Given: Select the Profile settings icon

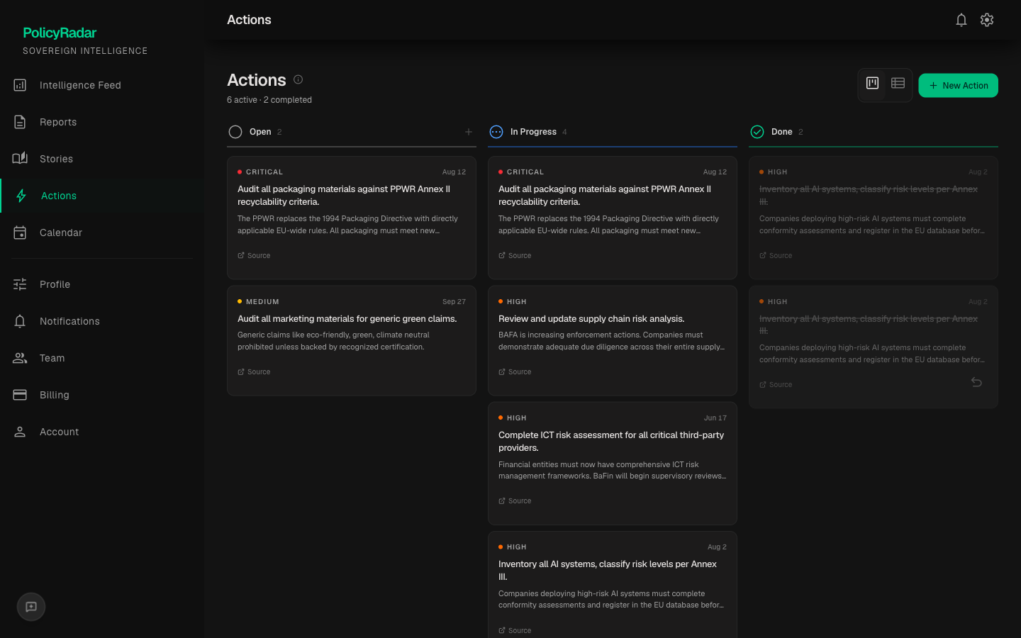Looking at the screenshot, I should pyautogui.click(x=20, y=284).
